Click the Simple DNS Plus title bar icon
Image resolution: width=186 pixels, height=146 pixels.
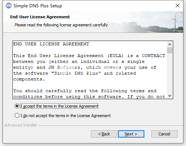point(9,6)
